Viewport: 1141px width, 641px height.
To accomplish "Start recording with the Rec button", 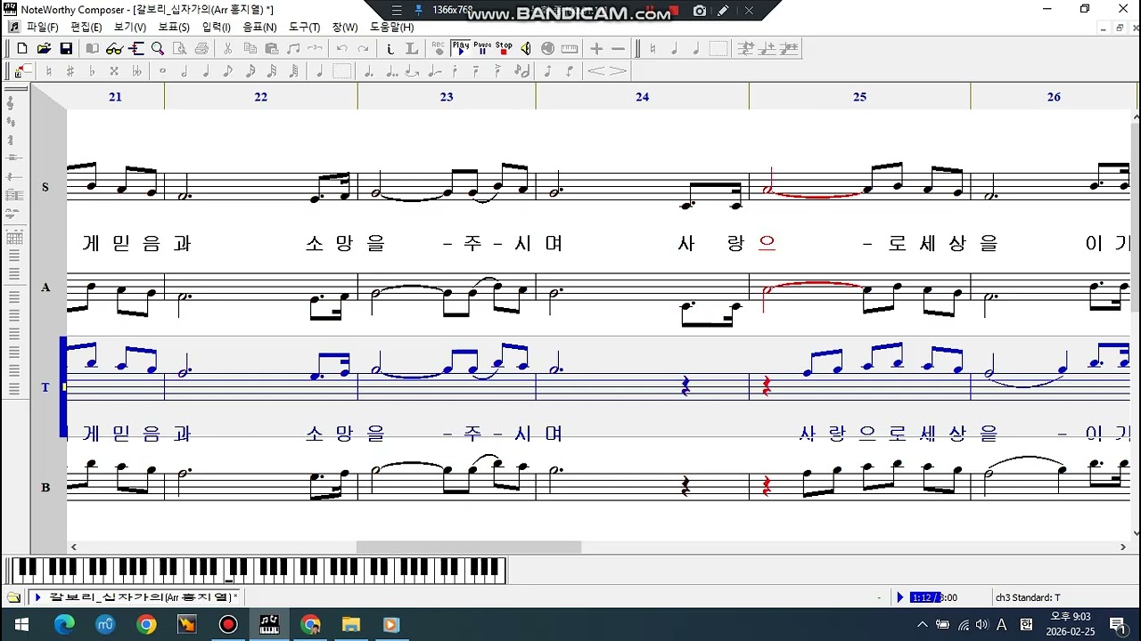I will [438, 49].
